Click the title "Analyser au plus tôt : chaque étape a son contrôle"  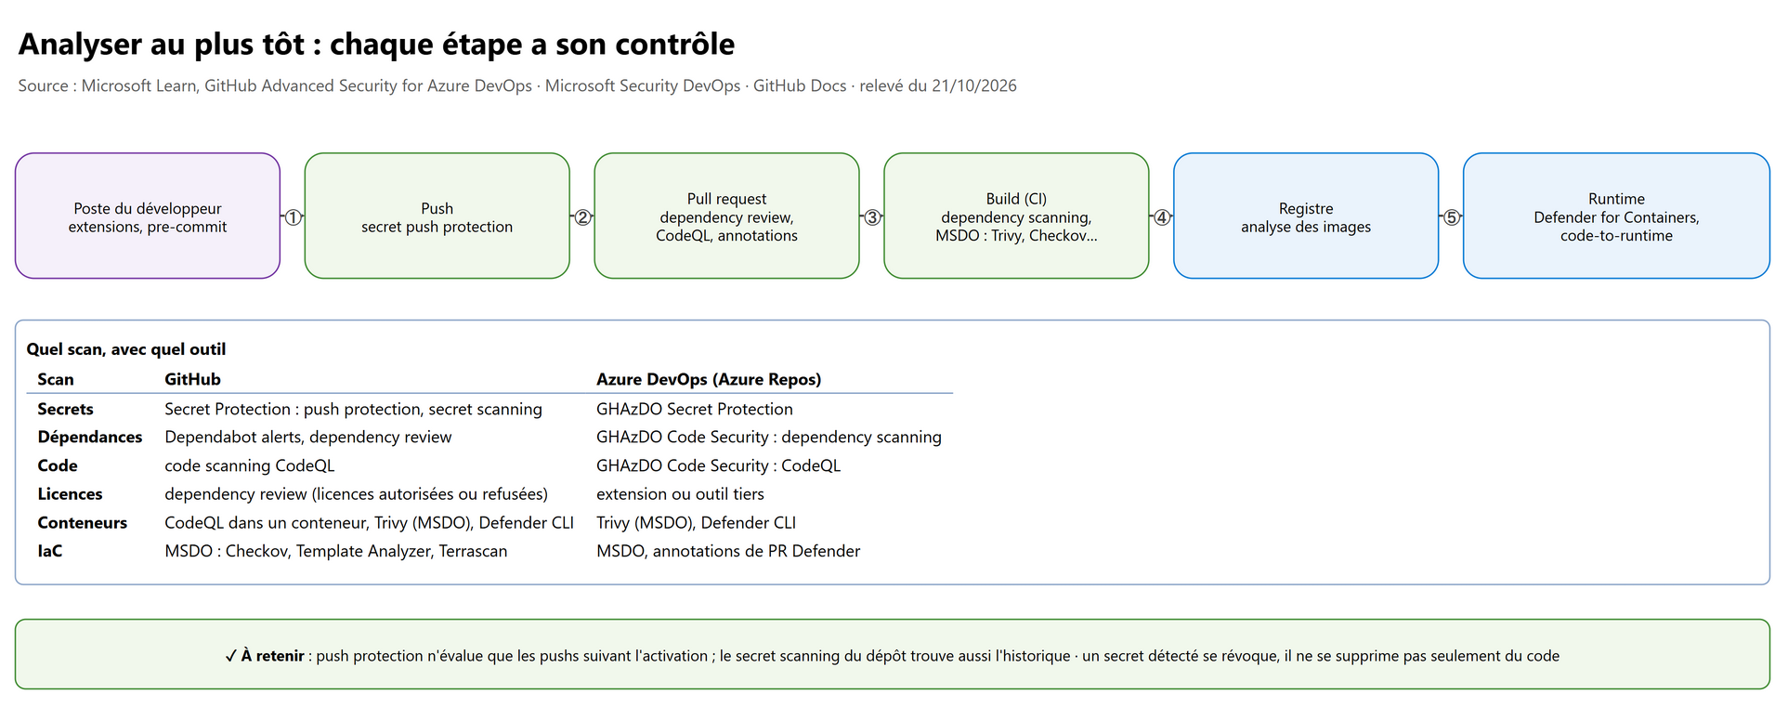tap(376, 45)
